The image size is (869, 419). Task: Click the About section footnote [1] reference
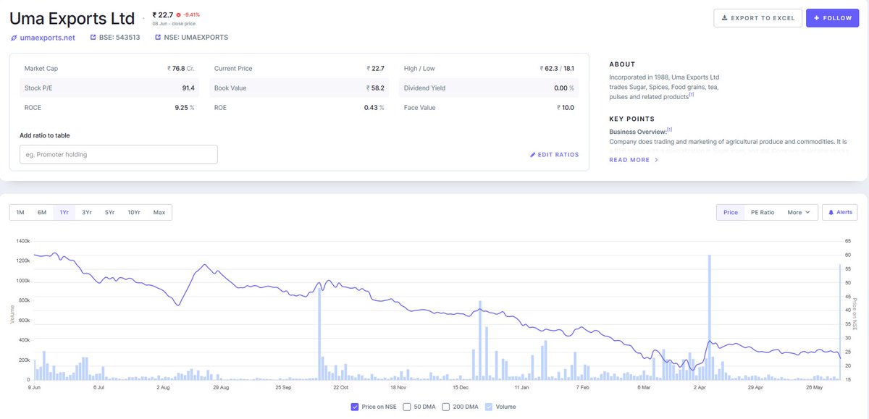tap(692, 94)
